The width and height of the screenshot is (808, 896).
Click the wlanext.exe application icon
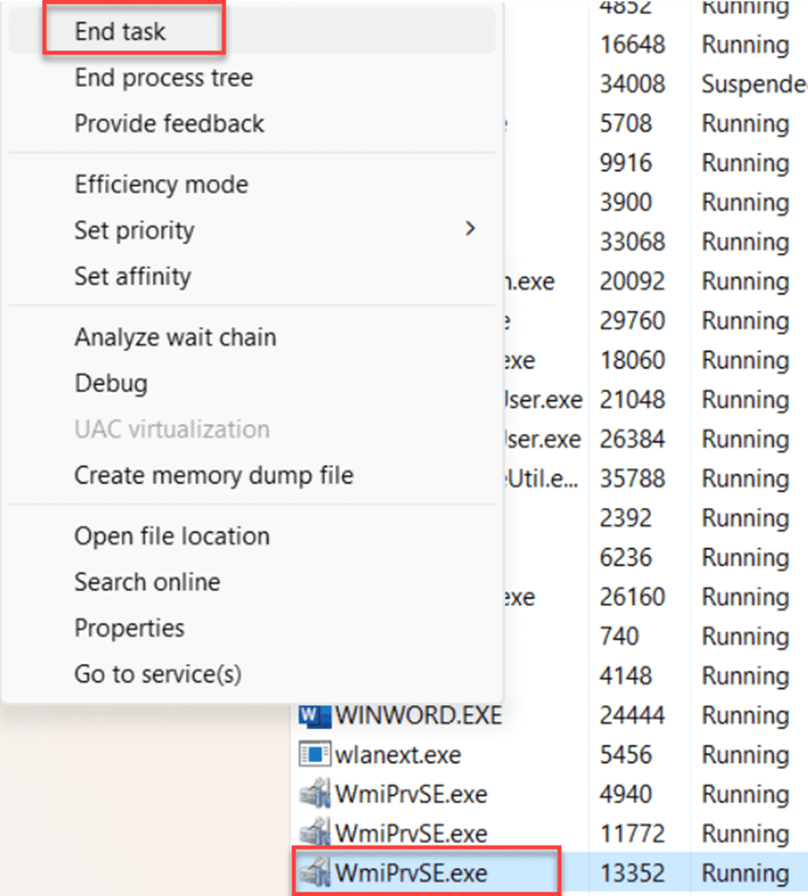pos(313,754)
